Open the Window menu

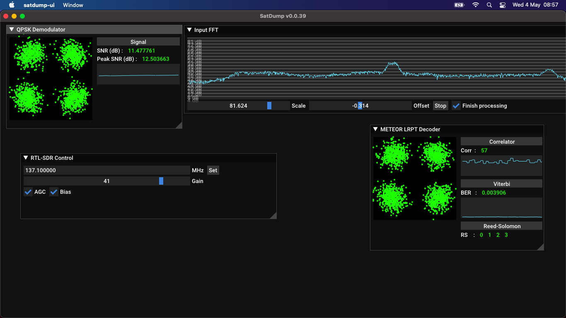pos(73,5)
